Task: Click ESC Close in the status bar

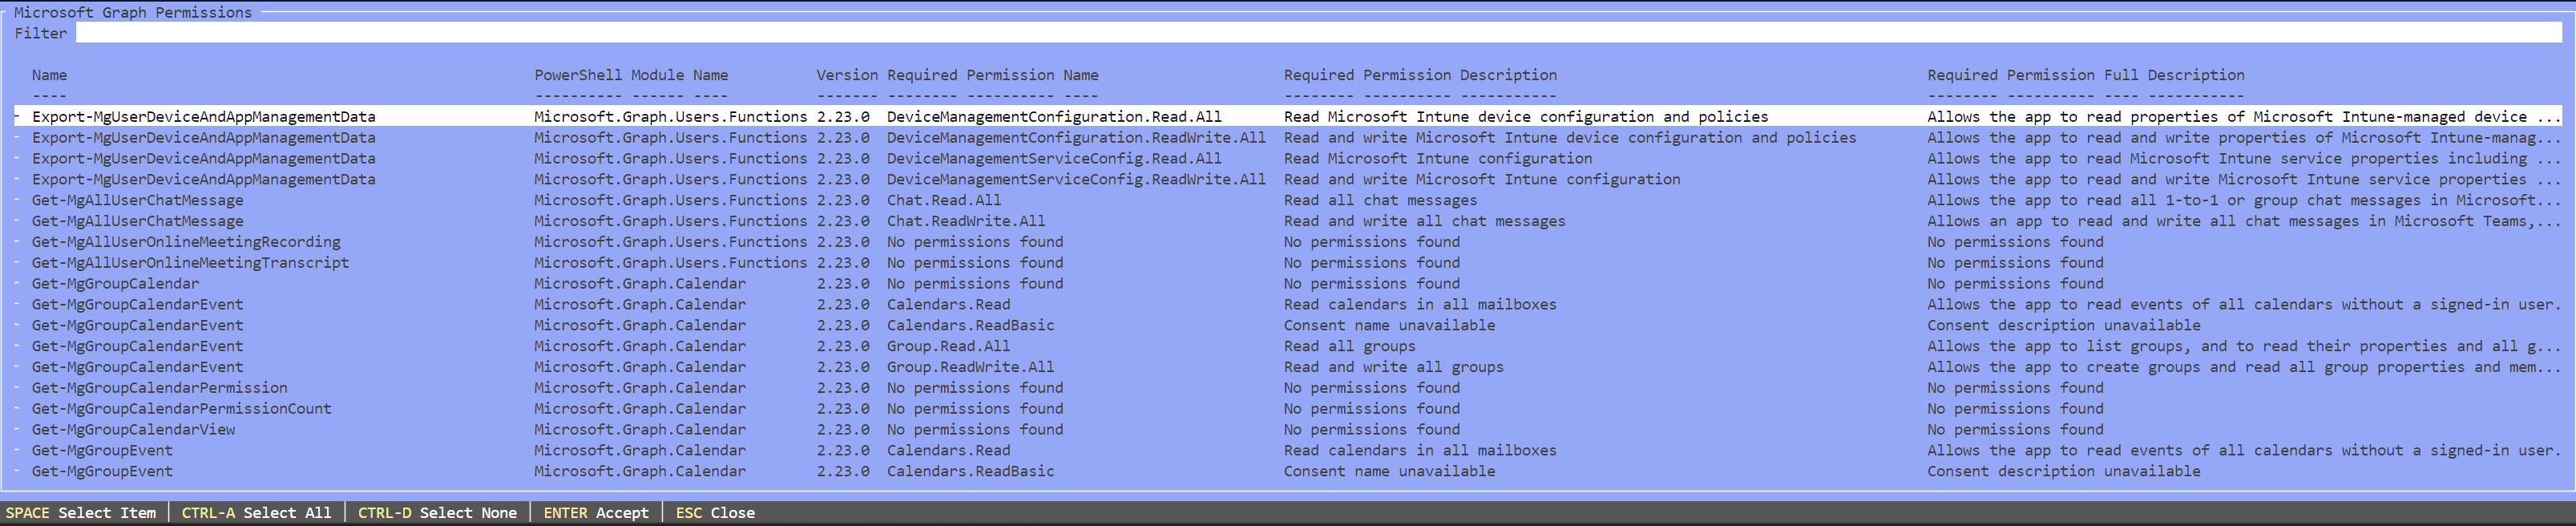Action: click(x=715, y=513)
